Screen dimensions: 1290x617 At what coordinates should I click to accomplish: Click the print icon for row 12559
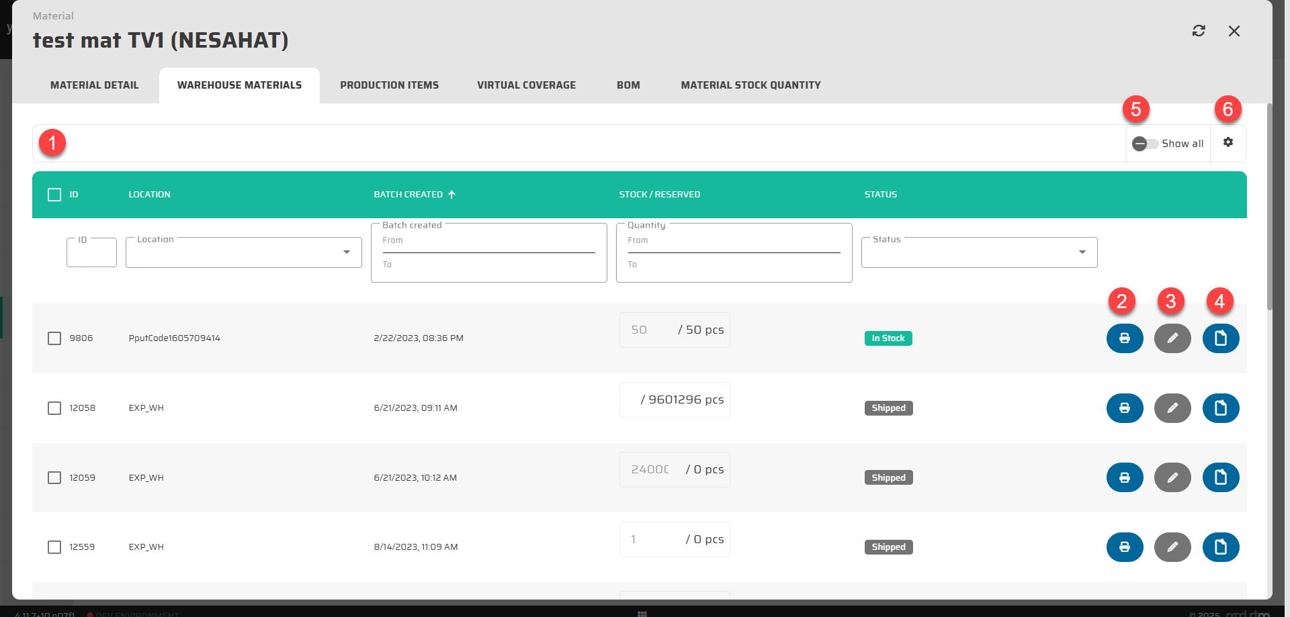coord(1124,547)
